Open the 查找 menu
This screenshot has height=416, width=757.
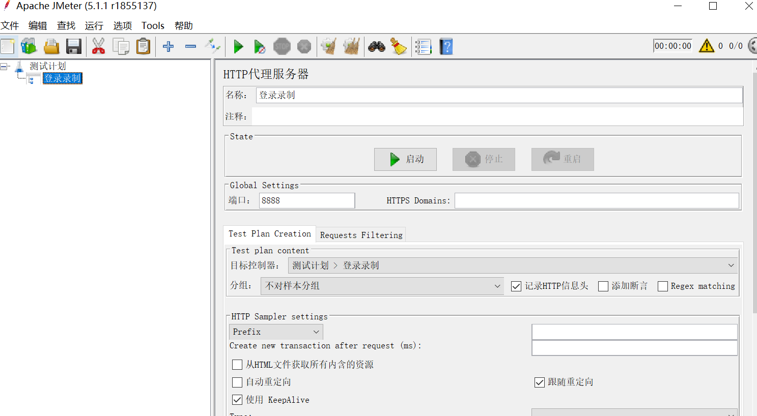point(66,25)
